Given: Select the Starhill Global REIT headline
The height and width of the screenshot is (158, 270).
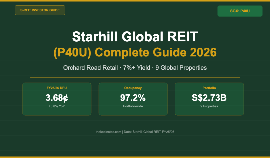Looking at the screenshot, I should 135,37.
